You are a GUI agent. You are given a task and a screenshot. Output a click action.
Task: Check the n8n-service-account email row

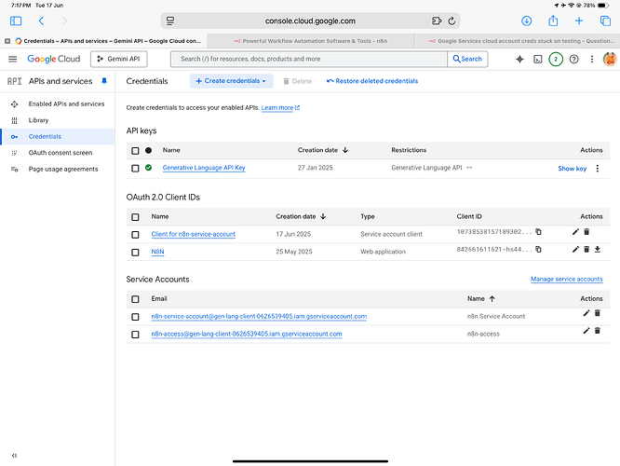click(x=135, y=317)
